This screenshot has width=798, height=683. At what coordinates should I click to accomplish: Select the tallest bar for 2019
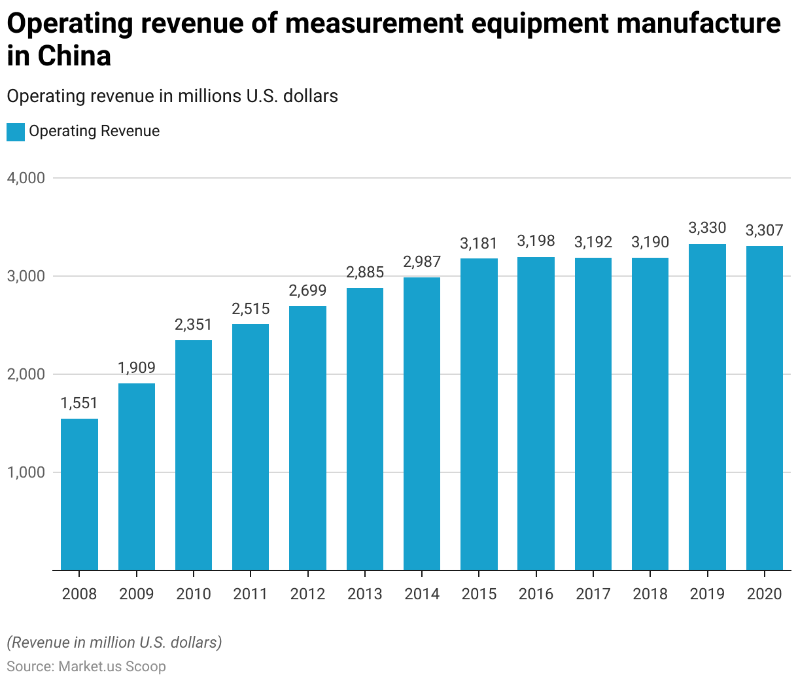(x=707, y=407)
